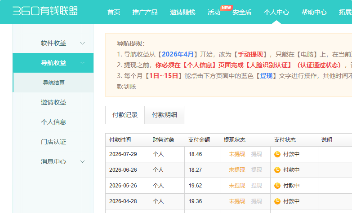This screenshot has width=352, height=213.
Task: Collapse the 导航收益 sidebar chevron
Action: (x=82, y=63)
